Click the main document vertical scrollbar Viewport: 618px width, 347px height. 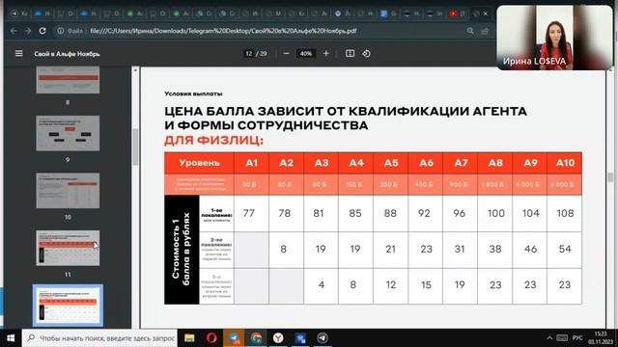click(611, 177)
